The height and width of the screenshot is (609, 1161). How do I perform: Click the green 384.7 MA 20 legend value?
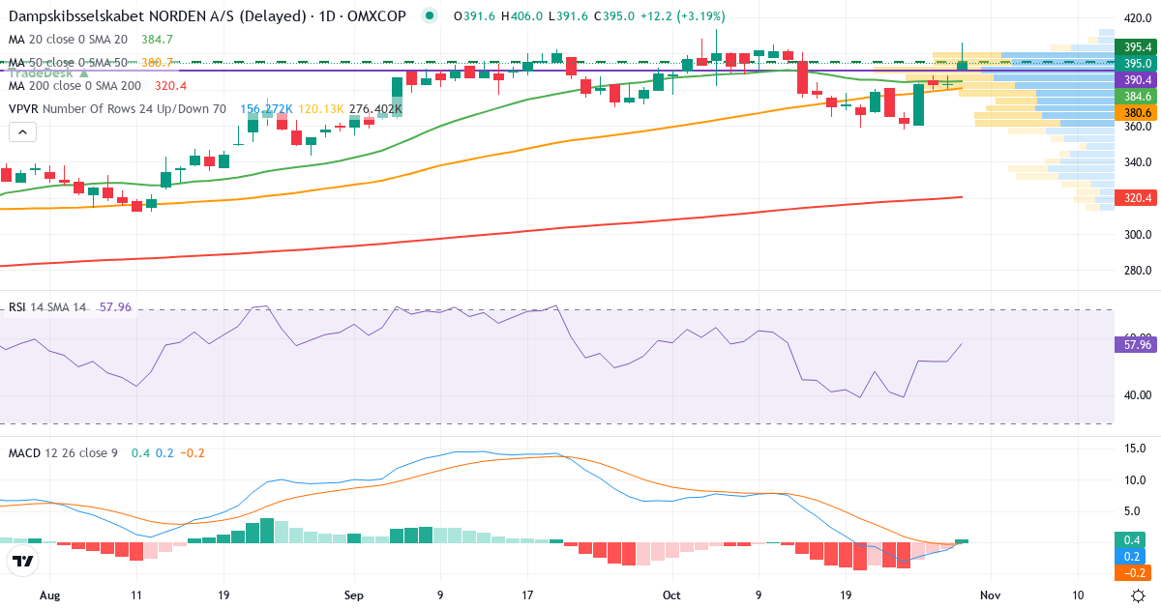[x=157, y=40]
